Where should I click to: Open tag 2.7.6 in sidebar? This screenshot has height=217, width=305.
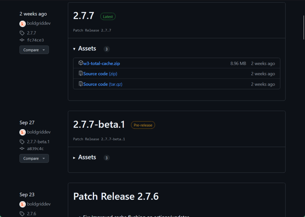[x=32, y=214]
